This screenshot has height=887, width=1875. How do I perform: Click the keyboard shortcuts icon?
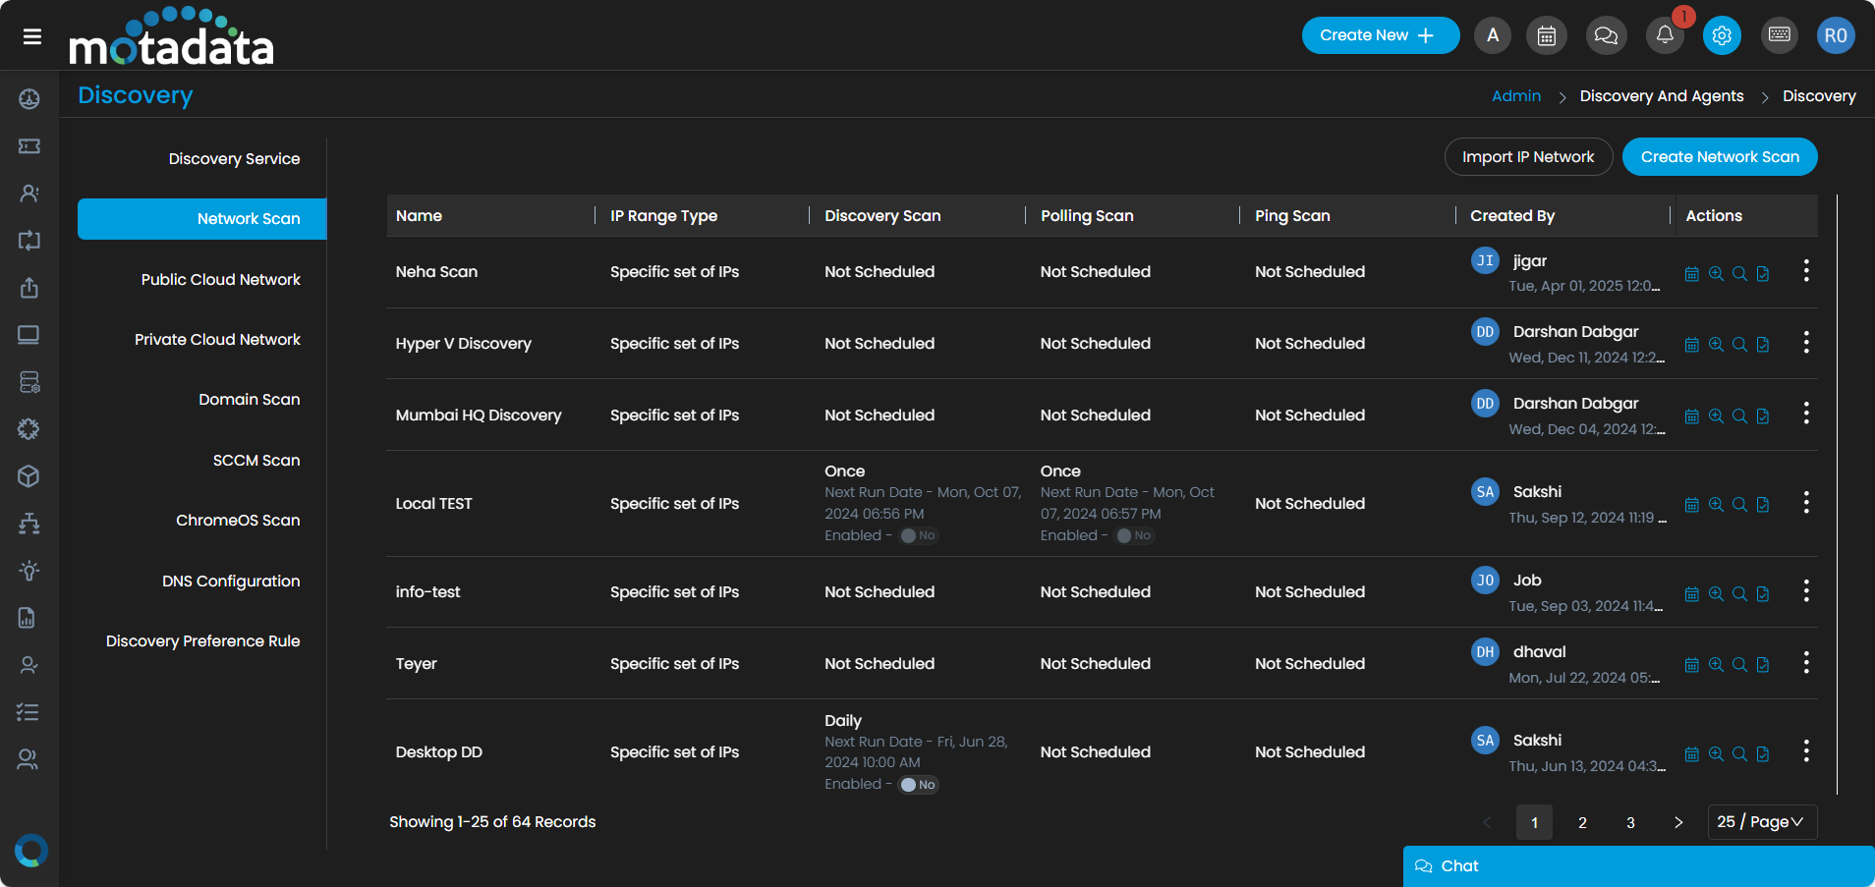click(1779, 35)
